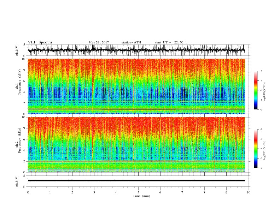The height and width of the screenshot is (216, 280).
Task: Click time axis tick label '3'
Action: 94,192
